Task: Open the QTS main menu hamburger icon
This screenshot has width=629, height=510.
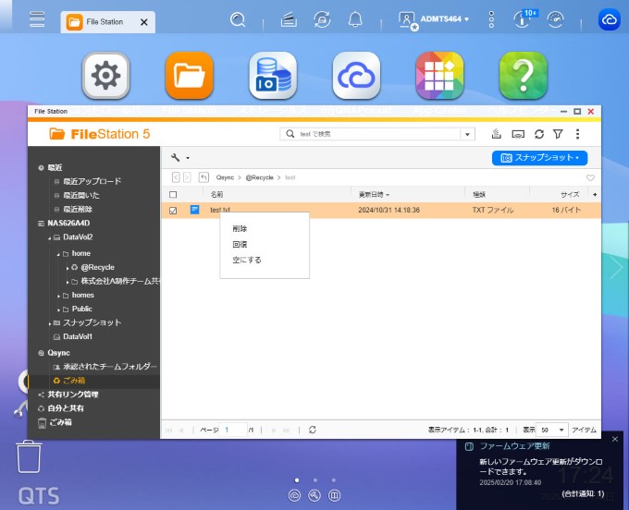Action: (x=37, y=19)
